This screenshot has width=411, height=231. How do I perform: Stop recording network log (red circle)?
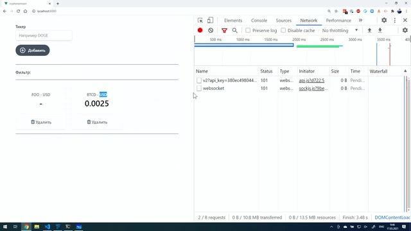[x=200, y=30]
